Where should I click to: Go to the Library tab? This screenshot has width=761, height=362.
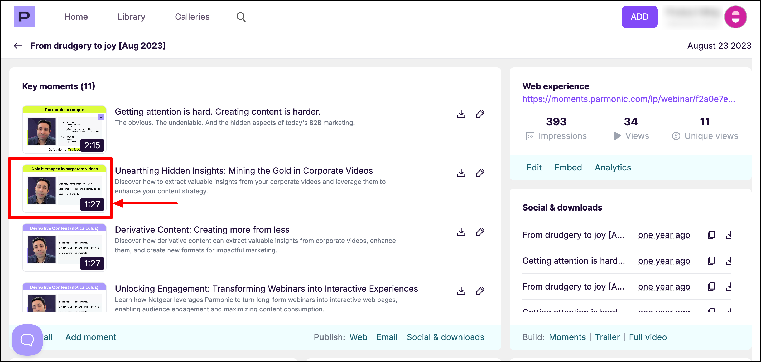[131, 17]
